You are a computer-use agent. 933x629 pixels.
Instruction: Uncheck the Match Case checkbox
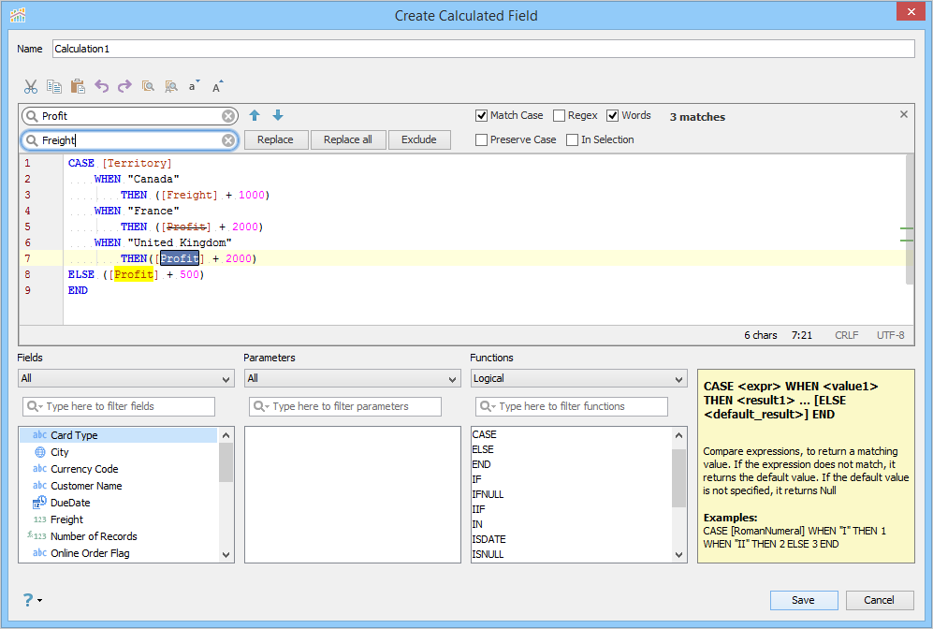[481, 115]
